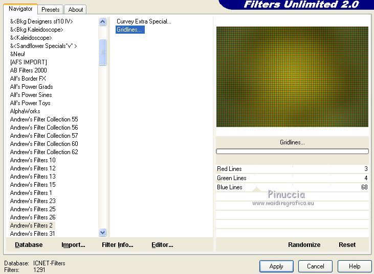Cancel the filter dialog
Image resolution: width=374 pixels, height=274 pixels.
point(315,266)
